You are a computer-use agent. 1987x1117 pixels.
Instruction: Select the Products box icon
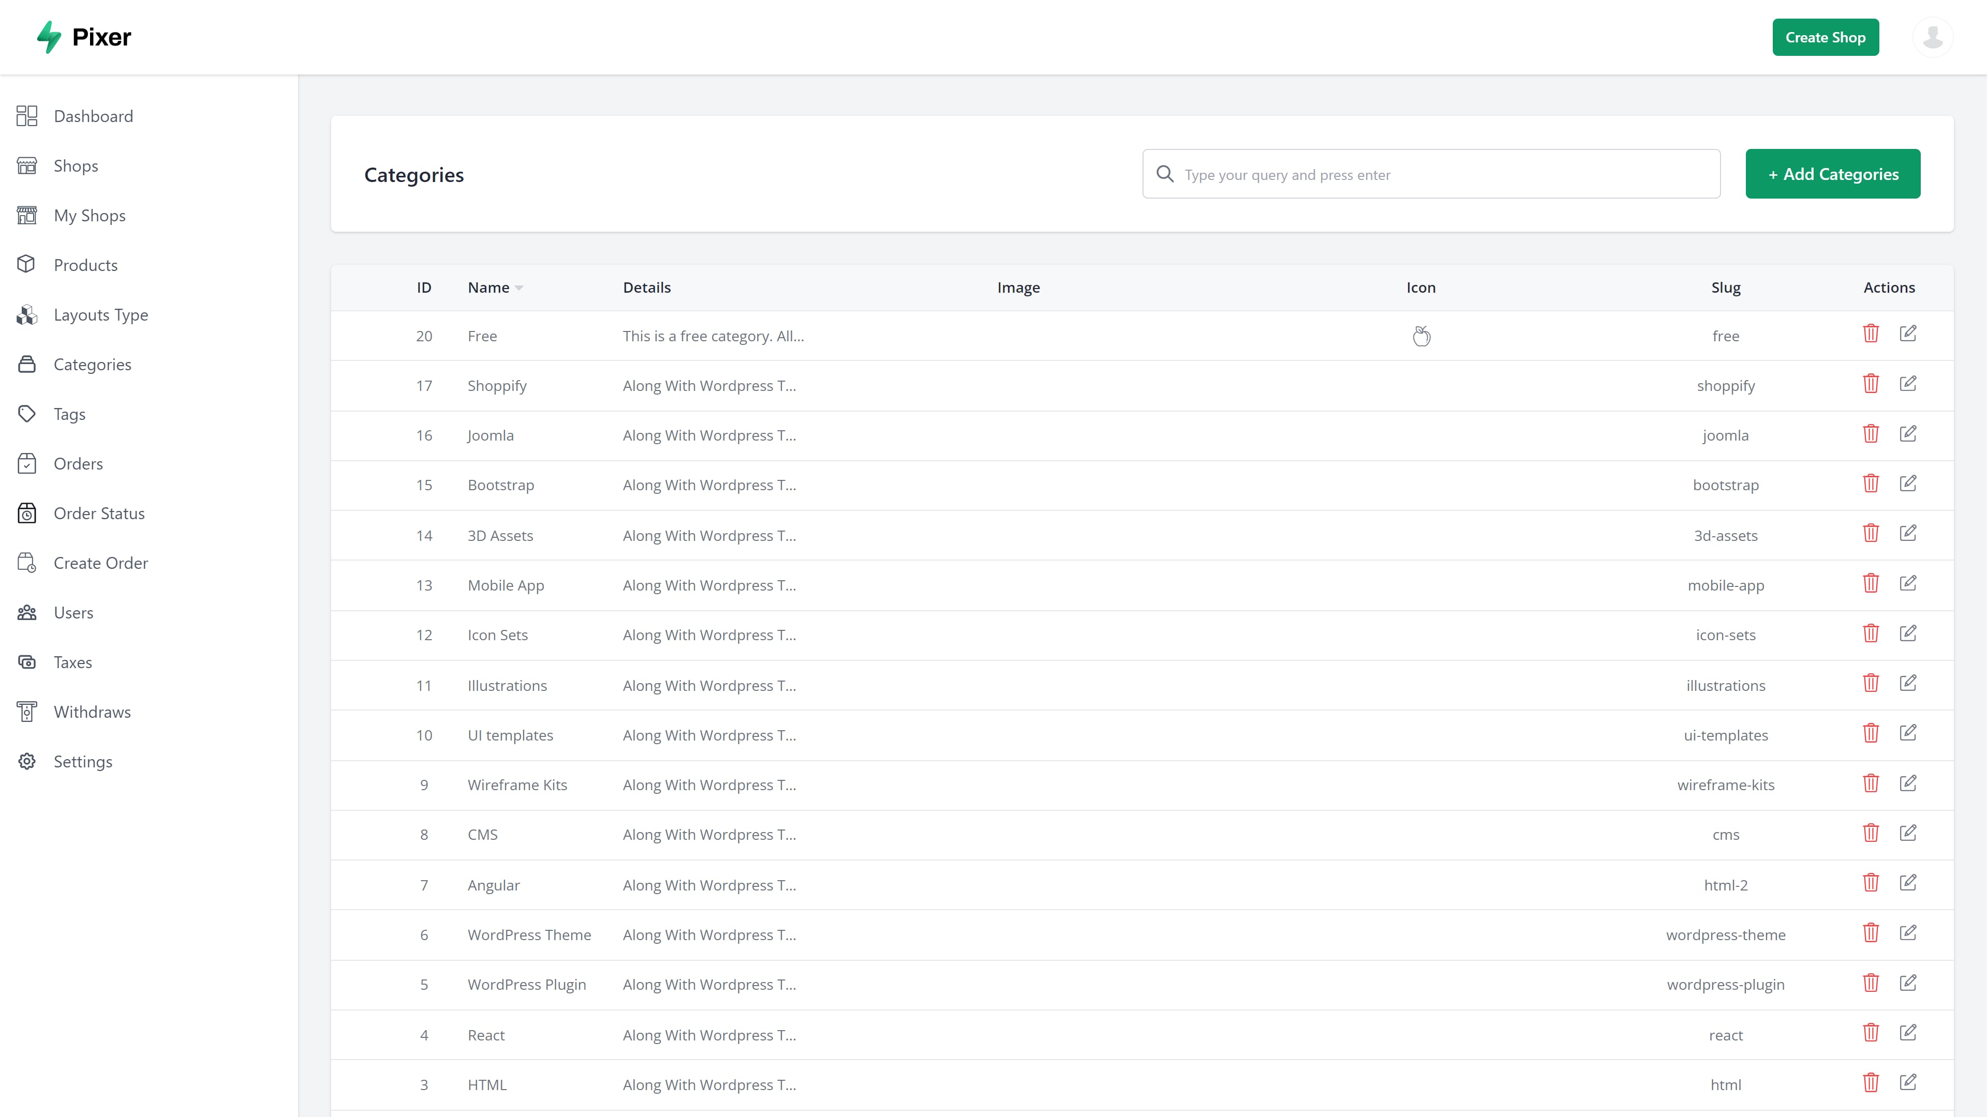(26, 264)
